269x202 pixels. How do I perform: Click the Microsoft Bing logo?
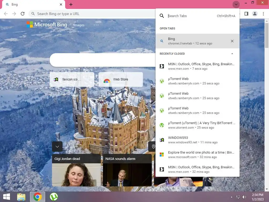coord(47,24)
